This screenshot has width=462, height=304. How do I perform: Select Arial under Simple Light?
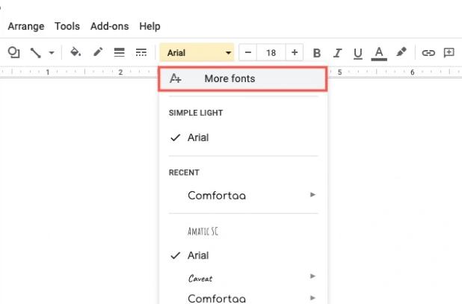pos(243,137)
